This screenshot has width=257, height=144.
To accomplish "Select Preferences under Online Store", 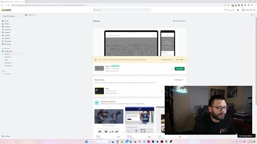I will point(8,66).
